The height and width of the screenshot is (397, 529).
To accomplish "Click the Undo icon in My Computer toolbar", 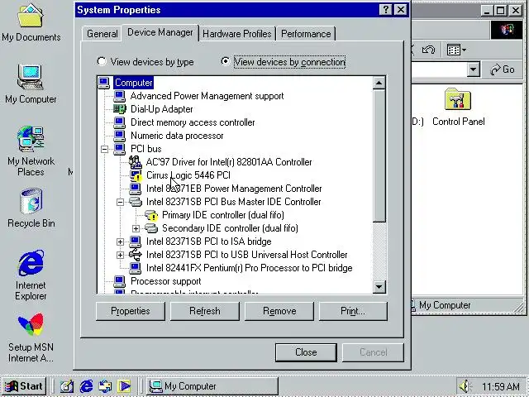I will click(428, 50).
